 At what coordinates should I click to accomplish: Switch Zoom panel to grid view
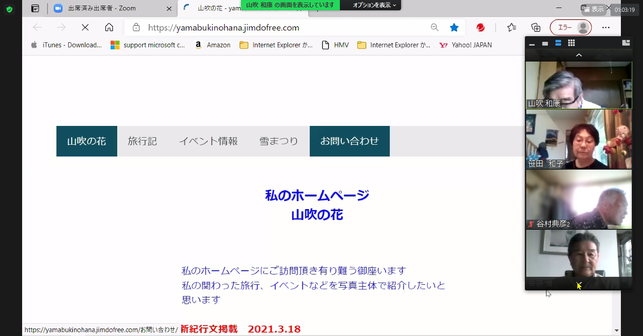click(571, 43)
